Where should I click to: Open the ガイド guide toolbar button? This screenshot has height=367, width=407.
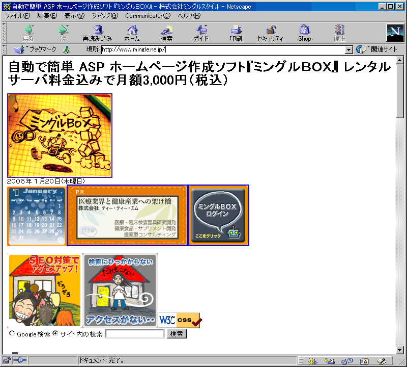point(201,33)
